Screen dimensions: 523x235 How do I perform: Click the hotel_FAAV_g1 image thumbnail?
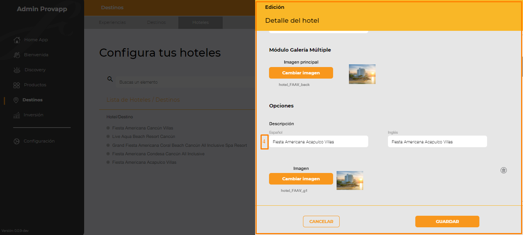point(350,181)
